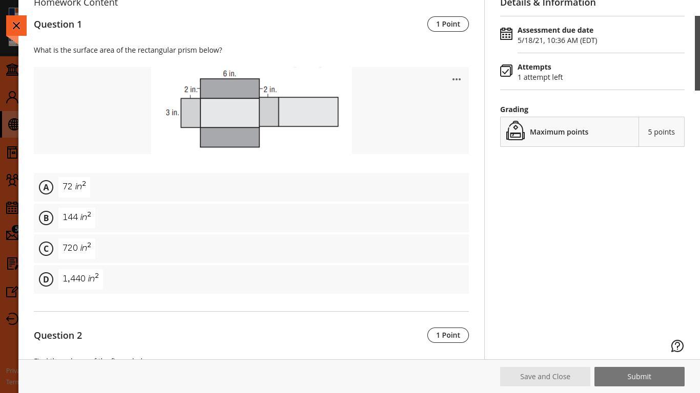Click the sign out arrow icon
The height and width of the screenshot is (393, 700).
(12, 319)
